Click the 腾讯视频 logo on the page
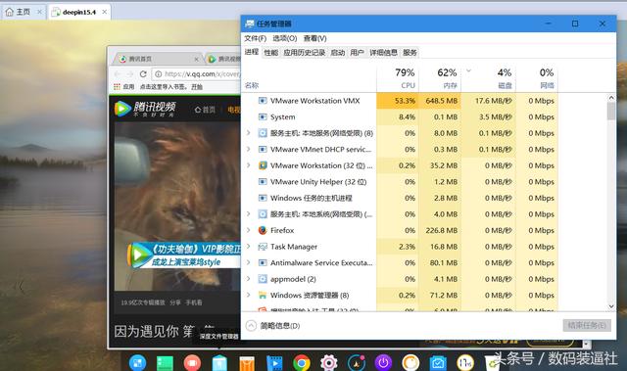Image resolution: width=627 pixels, height=371 pixels. [145, 109]
